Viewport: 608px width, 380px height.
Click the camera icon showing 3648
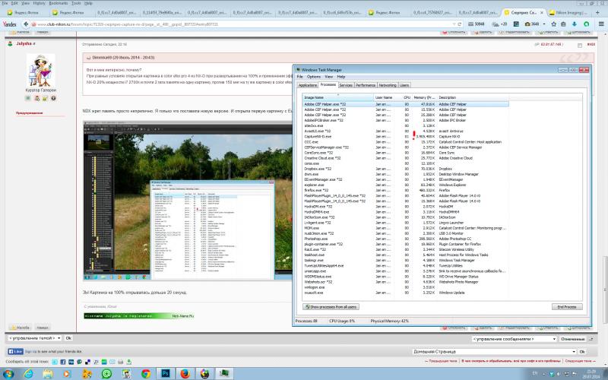click(531, 24)
